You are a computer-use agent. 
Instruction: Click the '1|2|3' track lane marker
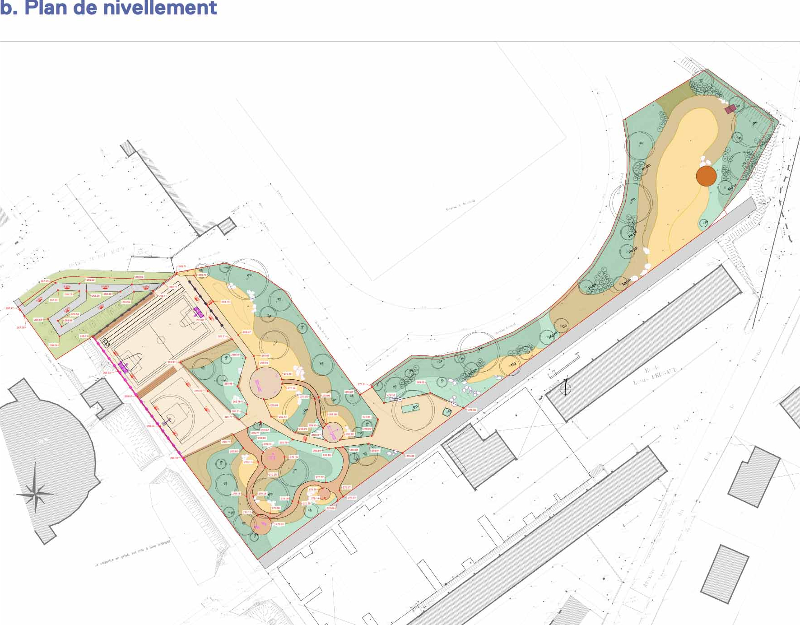click(x=106, y=342)
